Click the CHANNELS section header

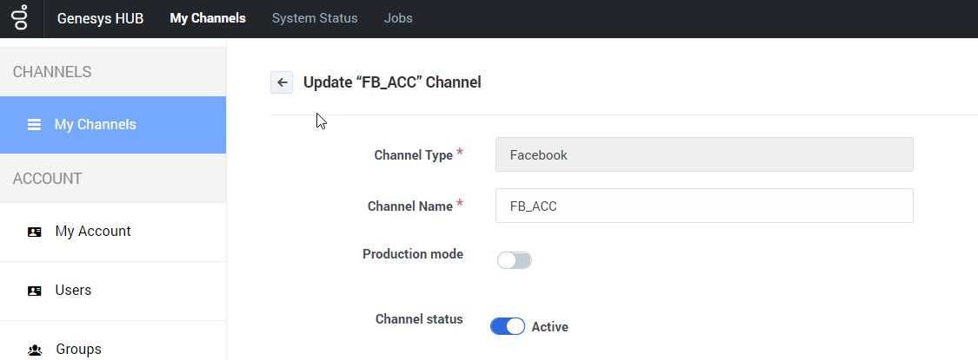point(52,72)
